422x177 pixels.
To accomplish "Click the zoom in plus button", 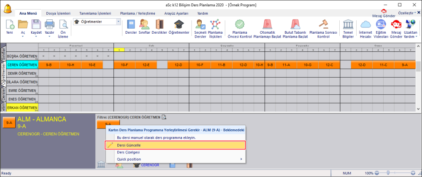I will tap(413, 173).
